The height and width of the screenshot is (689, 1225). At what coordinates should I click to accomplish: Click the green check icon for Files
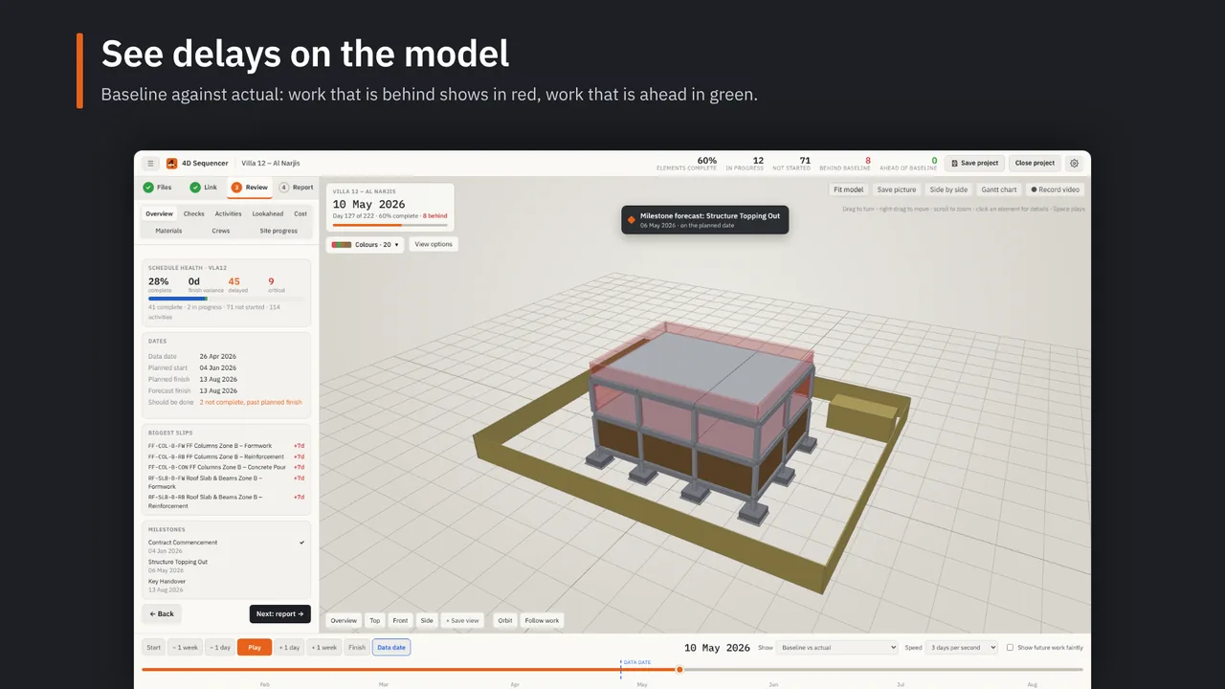[x=148, y=188]
